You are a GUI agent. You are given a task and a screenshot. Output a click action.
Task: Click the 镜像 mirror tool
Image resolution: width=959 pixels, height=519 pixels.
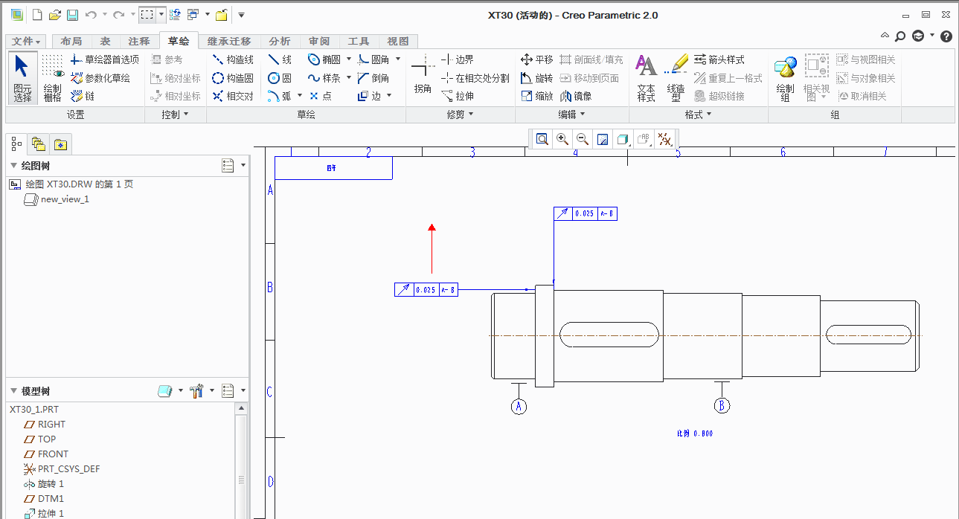pyautogui.click(x=576, y=96)
